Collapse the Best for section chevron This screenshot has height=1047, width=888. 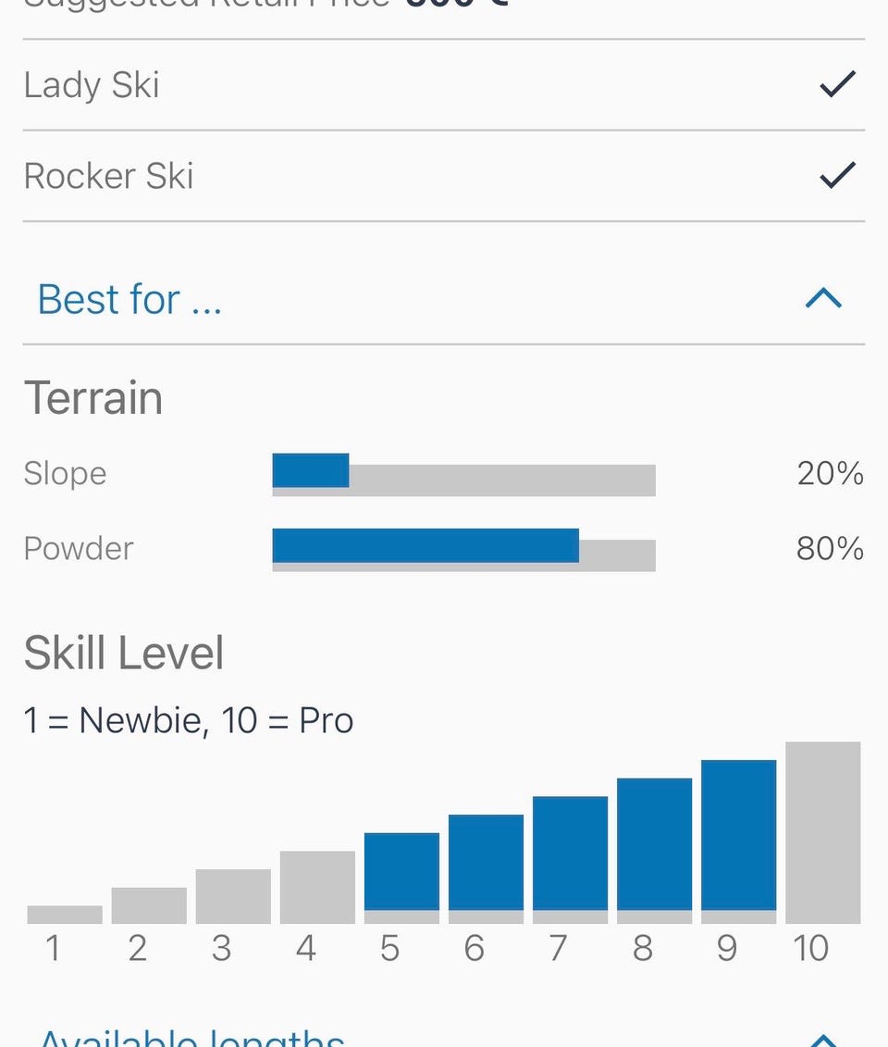coord(824,298)
